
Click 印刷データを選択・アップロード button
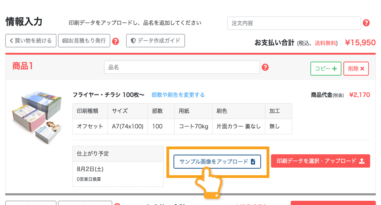pyautogui.click(x=320, y=161)
